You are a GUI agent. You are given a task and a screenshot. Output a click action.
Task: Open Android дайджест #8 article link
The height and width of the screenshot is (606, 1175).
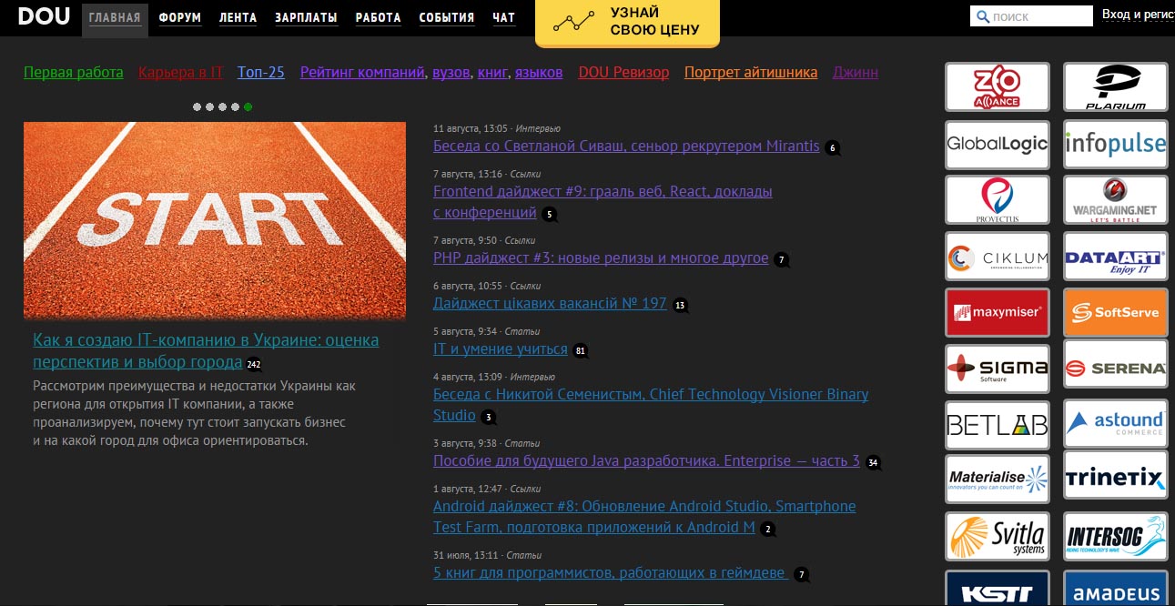pos(644,517)
